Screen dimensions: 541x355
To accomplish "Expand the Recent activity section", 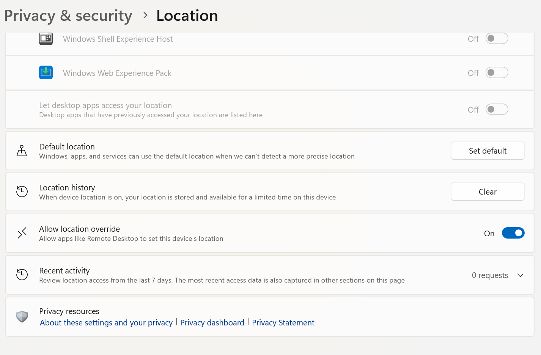I will (x=520, y=275).
